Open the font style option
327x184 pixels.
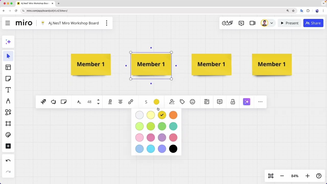coord(79,102)
